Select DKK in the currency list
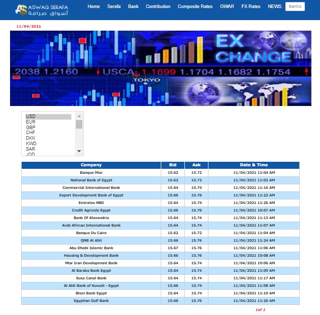Screen dimensions: 320x315 point(48,138)
